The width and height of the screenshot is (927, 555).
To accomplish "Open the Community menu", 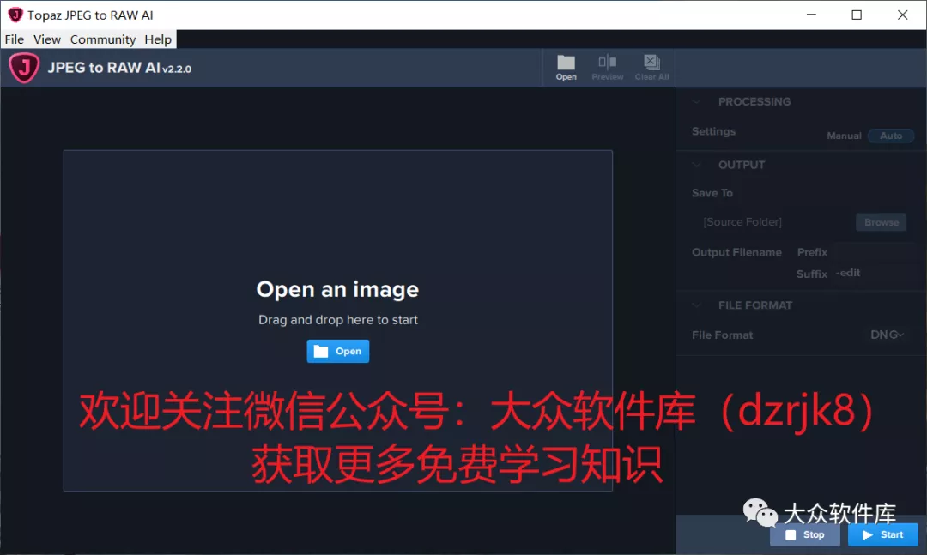I will [102, 39].
